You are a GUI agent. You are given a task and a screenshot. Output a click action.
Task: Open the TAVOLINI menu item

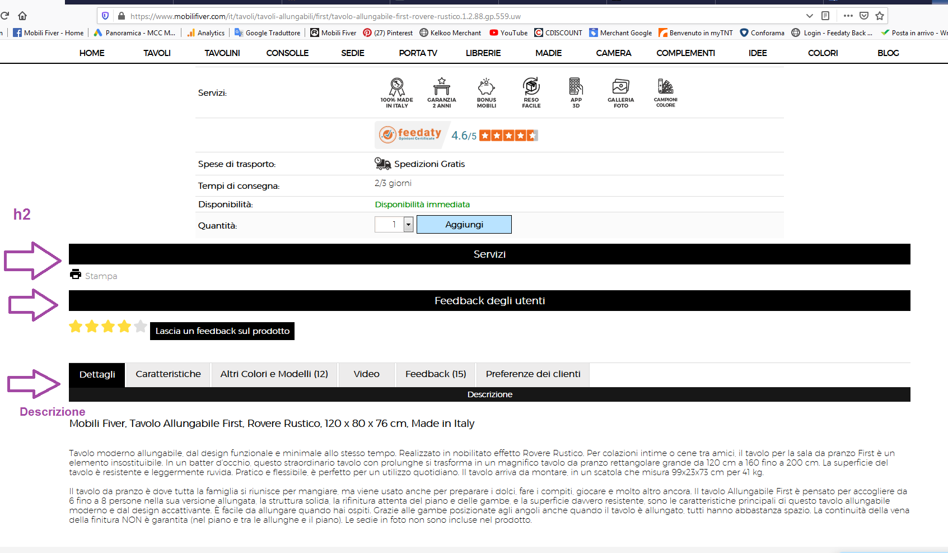tap(222, 53)
